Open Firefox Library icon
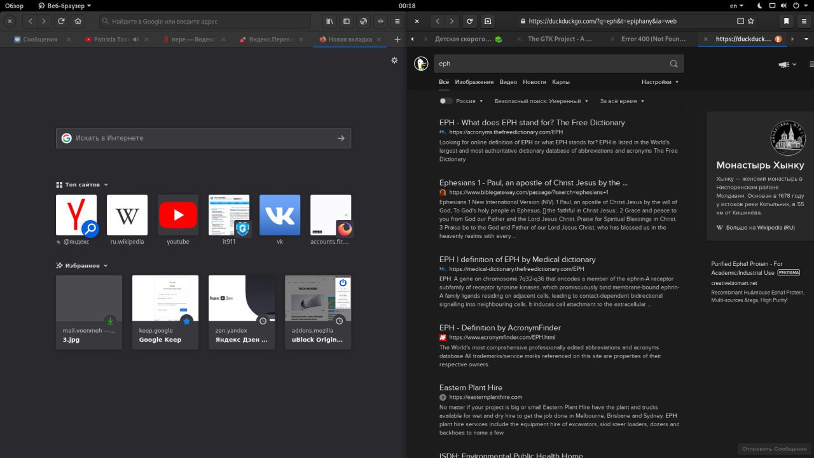This screenshot has height=458, width=814. pyautogui.click(x=329, y=21)
